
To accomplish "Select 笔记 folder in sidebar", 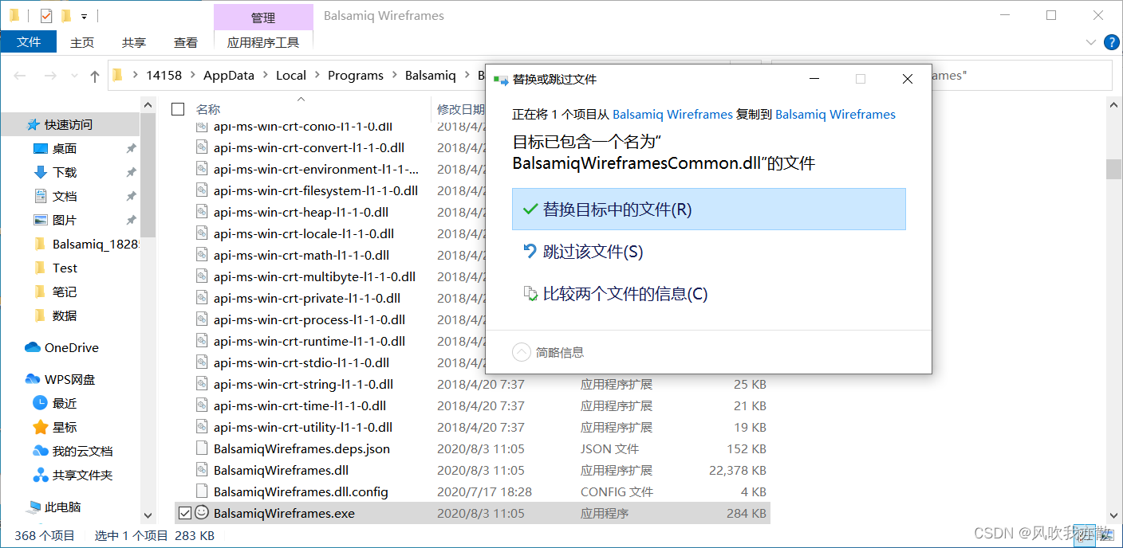I will tap(65, 292).
